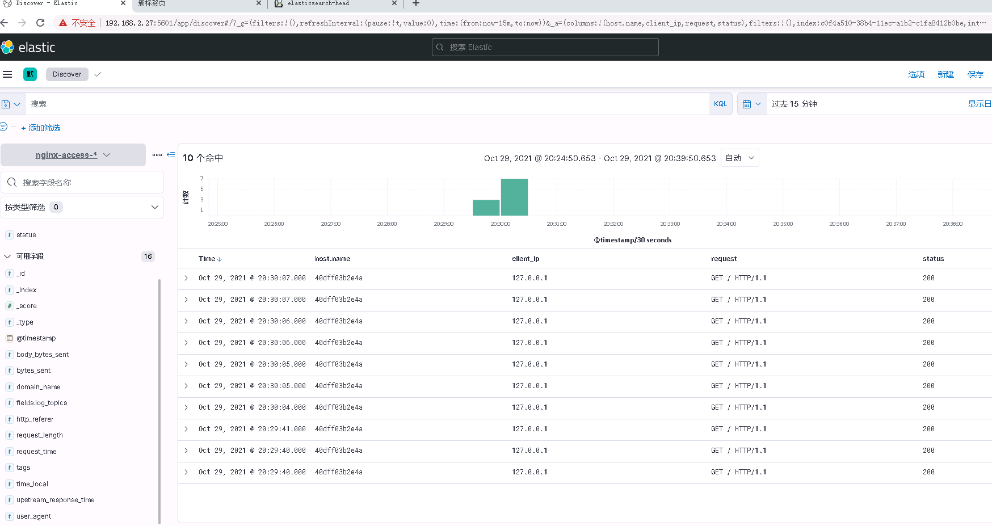
Task: Click the not-secure warning icon
Action: [x=63, y=23]
